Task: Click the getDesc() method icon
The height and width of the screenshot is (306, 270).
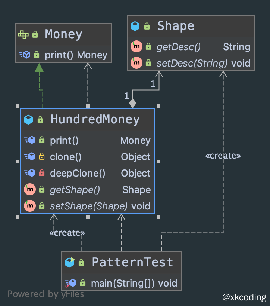Action: 136,47
